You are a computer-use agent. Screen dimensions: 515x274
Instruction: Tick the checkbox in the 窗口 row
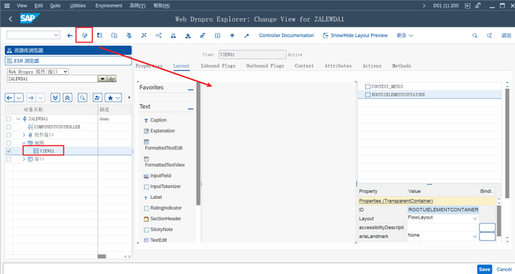(x=9, y=159)
